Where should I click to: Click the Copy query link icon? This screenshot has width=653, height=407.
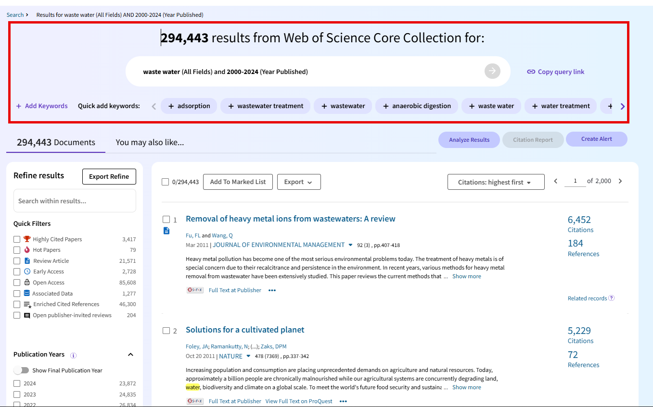coord(531,72)
